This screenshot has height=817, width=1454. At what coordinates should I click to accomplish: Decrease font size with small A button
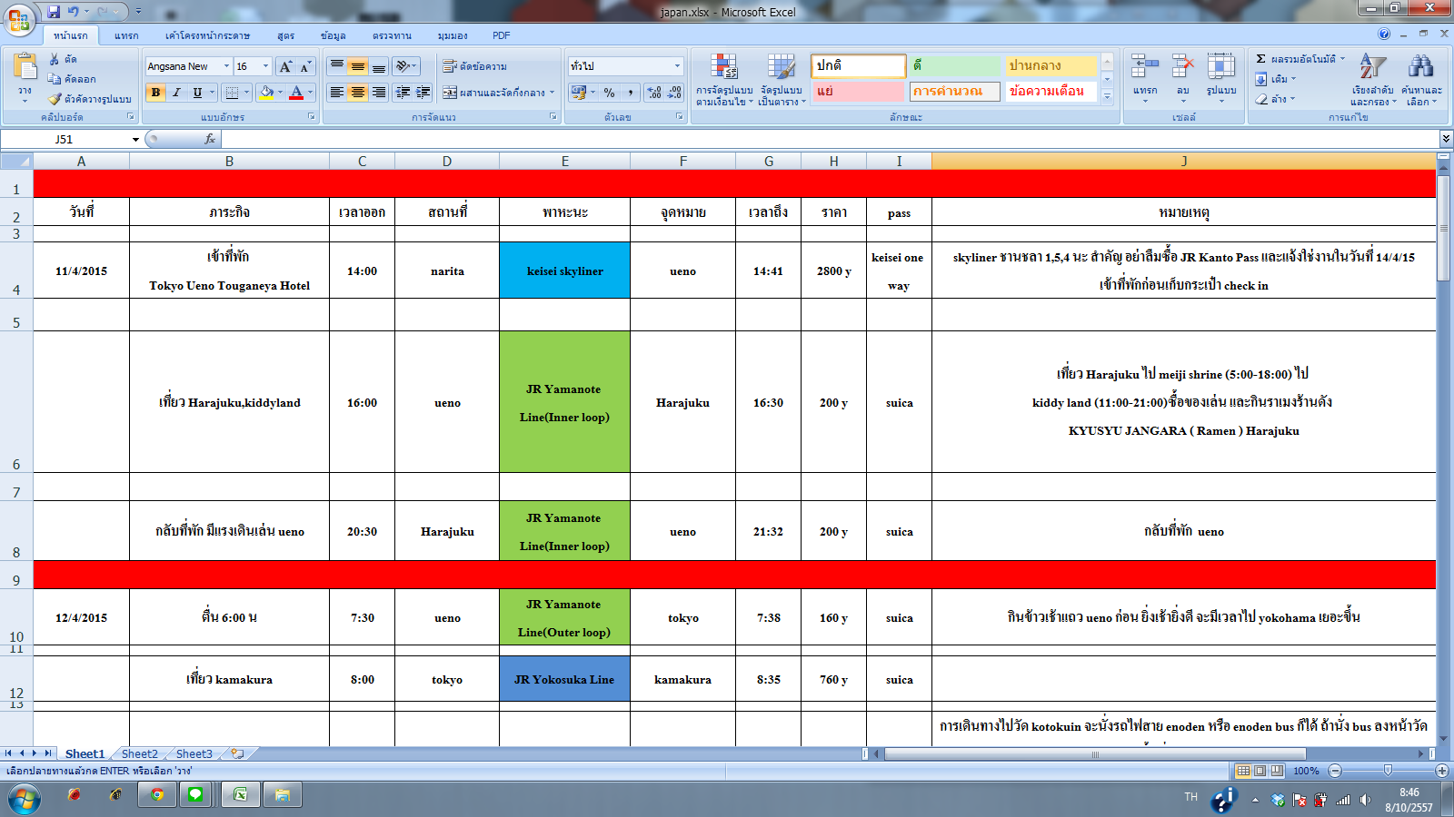click(305, 66)
